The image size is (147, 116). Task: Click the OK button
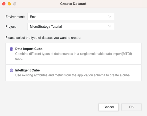[x=131, y=107]
